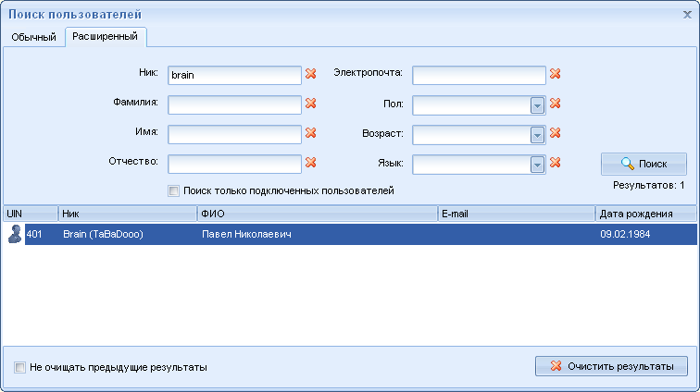
Task: Select the Расширенный tab
Action: click(106, 37)
